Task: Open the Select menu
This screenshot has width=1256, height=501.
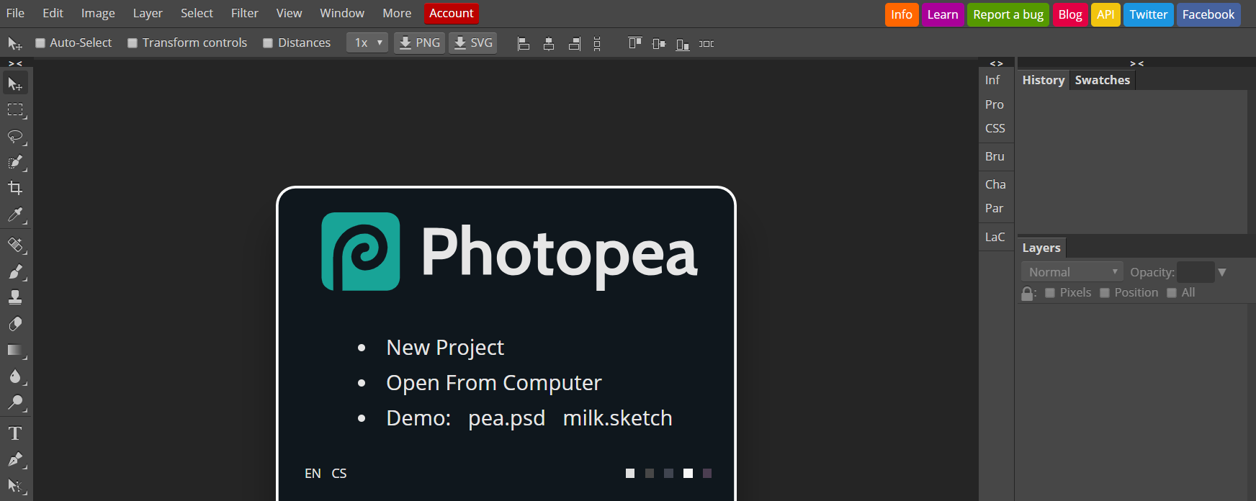Action: (x=197, y=13)
